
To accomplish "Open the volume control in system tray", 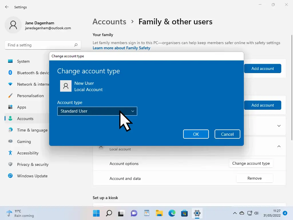I will point(257,213).
